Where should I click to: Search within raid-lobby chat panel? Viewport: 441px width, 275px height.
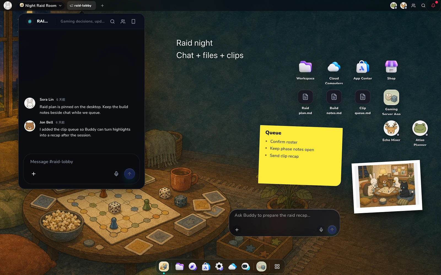pyautogui.click(x=112, y=21)
